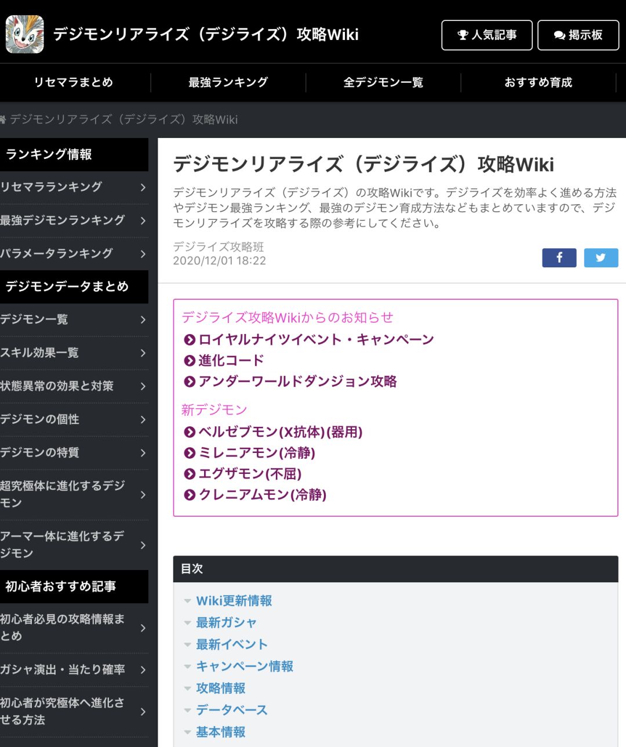
Task: Jump to データベース in table of contents
Action: pyautogui.click(x=232, y=710)
